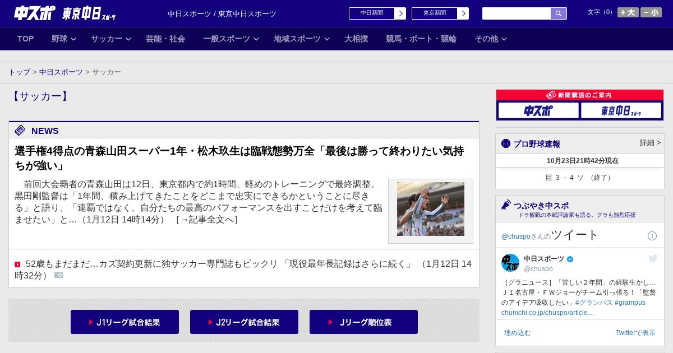Image resolution: width=673 pixels, height=353 pixels.
Task: Expand the 野球 dropdown chevron
Action: pyautogui.click(x=73, y=39)
